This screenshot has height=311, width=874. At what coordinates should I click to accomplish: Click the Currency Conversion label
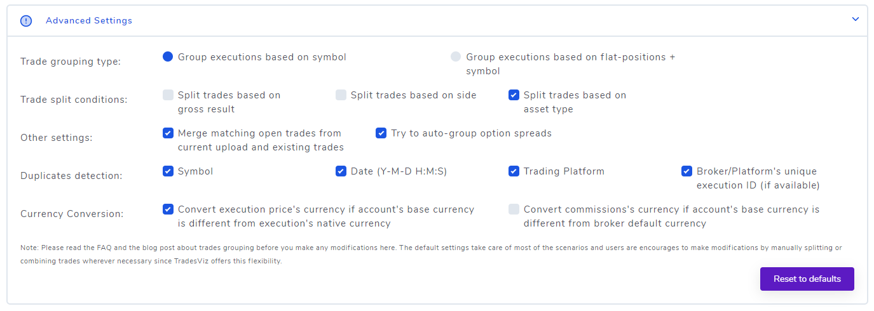coord(72,214)
